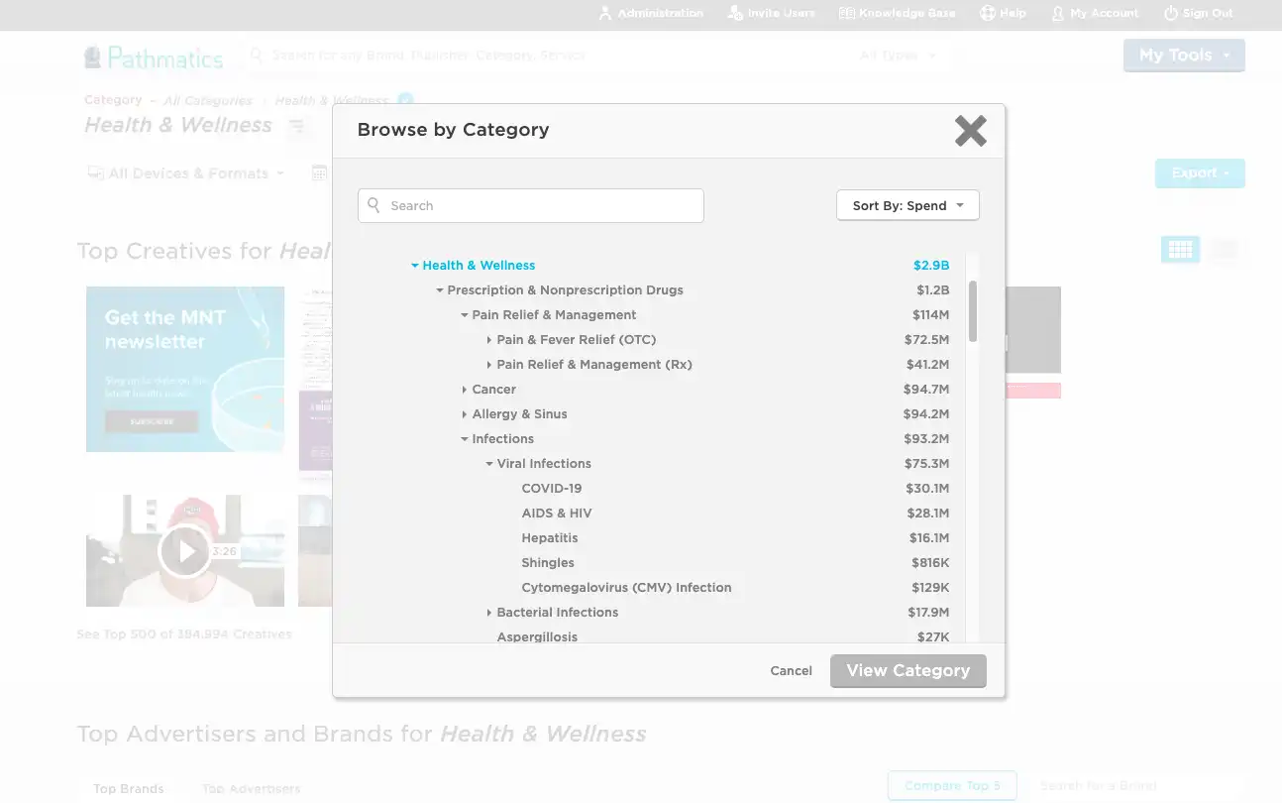Play the video creative thumbnail
The image size is (1282, 803).
tap(185, 550)
